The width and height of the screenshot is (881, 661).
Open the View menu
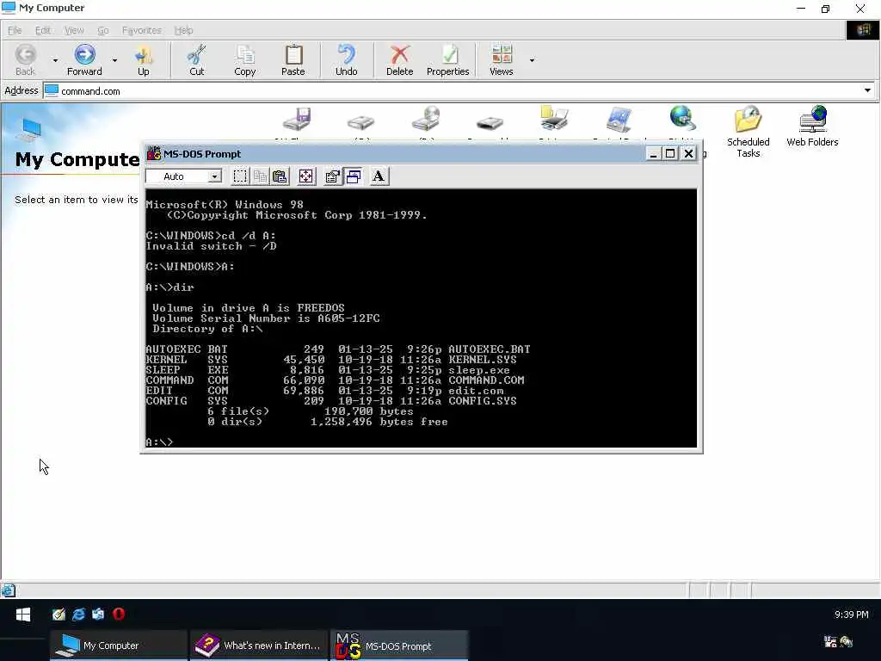point(74,30)
